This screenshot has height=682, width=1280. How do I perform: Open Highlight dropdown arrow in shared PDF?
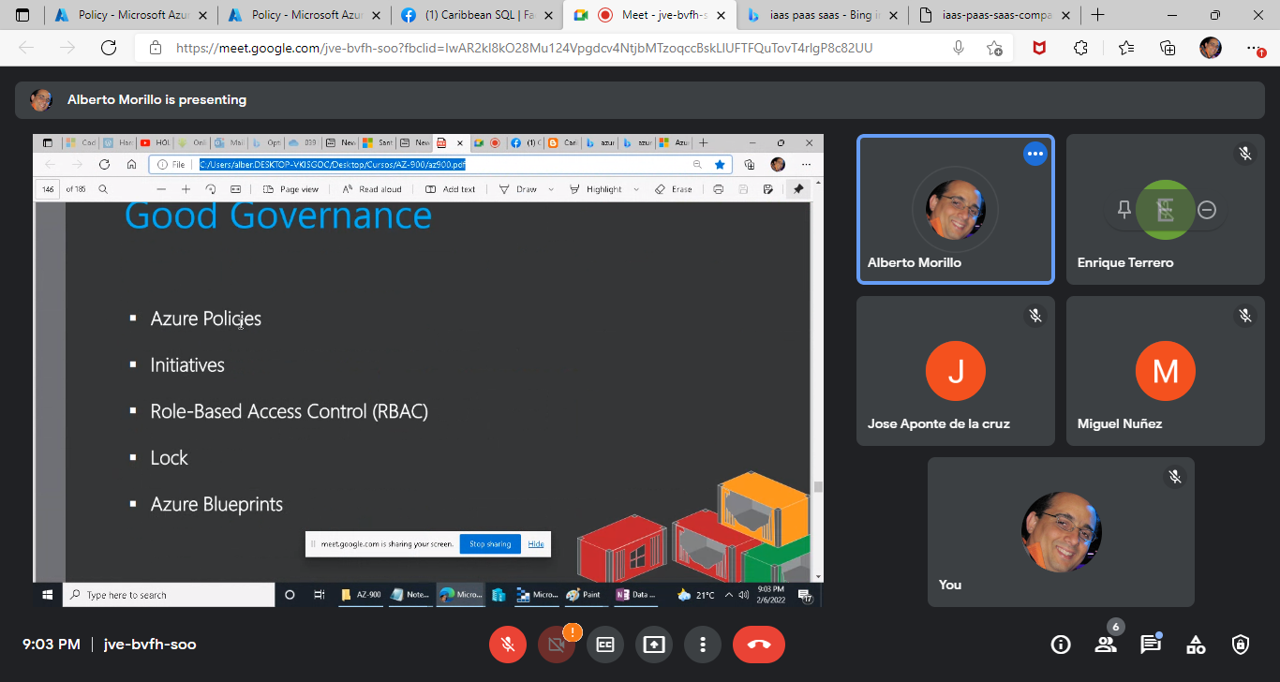point(636,189)
